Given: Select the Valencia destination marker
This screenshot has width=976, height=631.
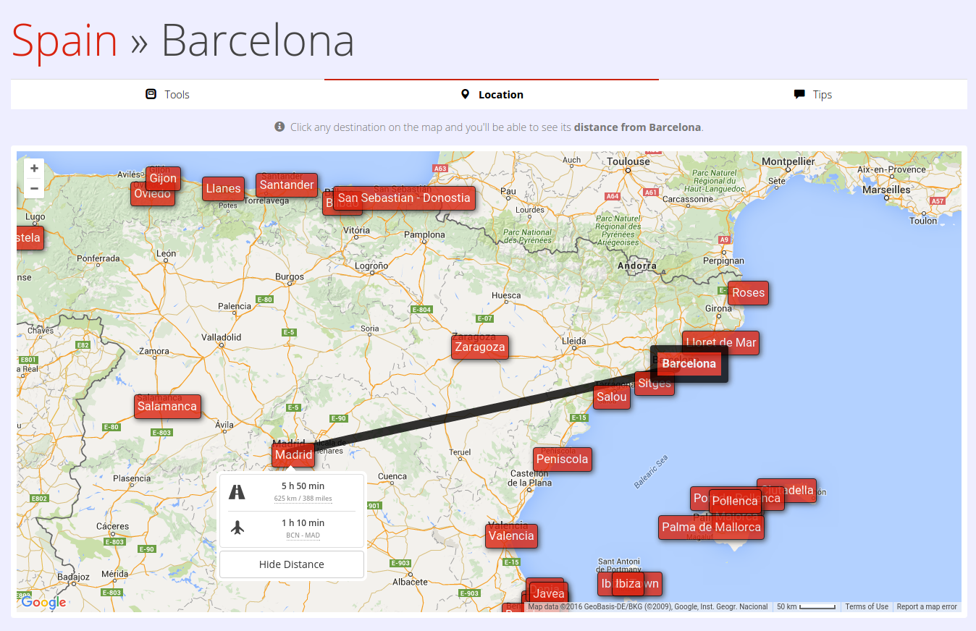Looking at the screenshot, I should [511, 536].
